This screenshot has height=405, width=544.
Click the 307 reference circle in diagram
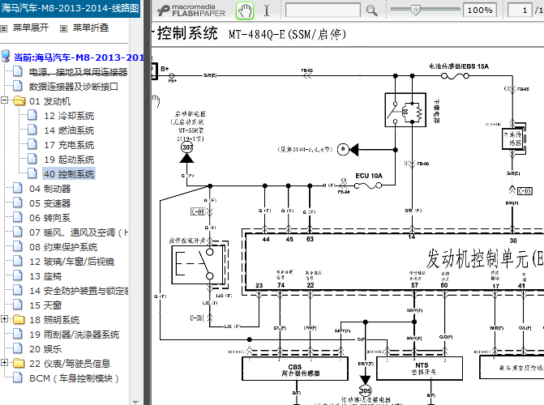pos(187,147)
